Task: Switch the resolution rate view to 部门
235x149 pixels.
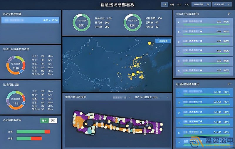Action: pos(52,120)
